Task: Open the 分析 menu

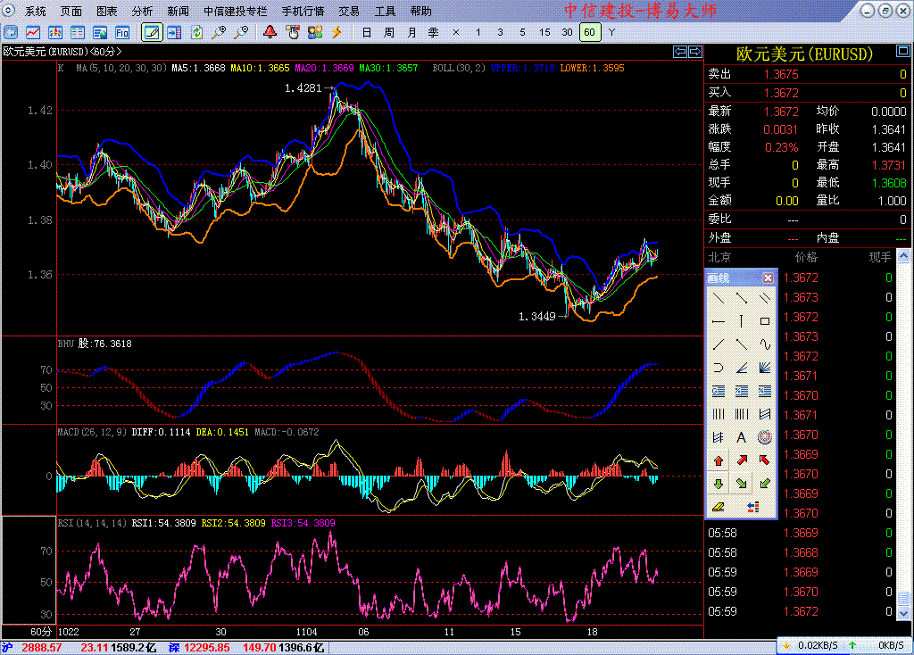Action: point(142,12)
